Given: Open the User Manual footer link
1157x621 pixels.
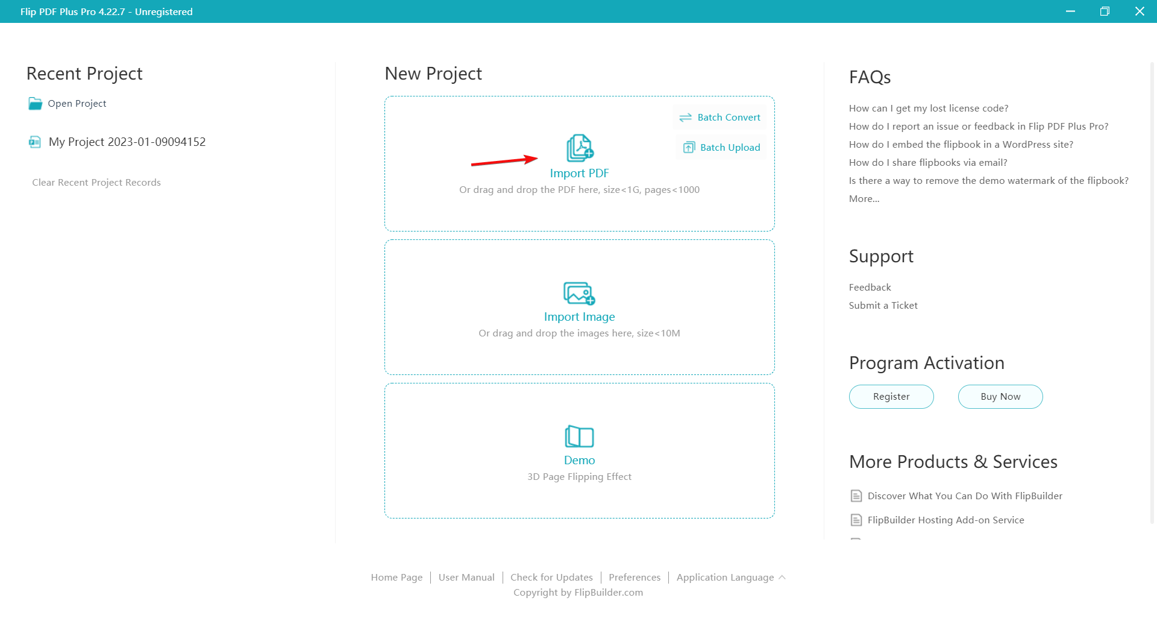Looking at the screenshot, I should tap(466, 578).
